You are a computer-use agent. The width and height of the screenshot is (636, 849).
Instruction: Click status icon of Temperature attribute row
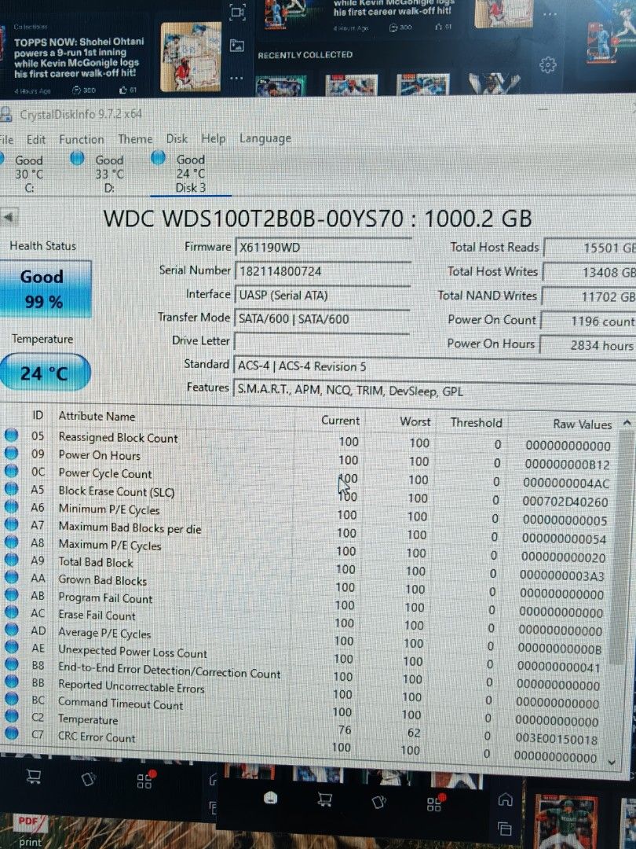pos(11,716)
